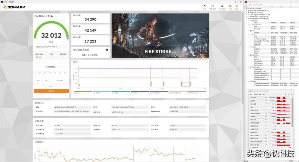299x162 pixels.
Task: Toggle the purple legend swatch in monitoring chart
Action: 158,91
